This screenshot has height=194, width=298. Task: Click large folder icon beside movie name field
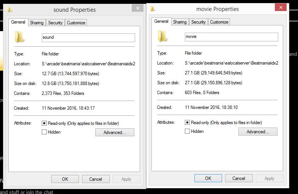(162, 36)
